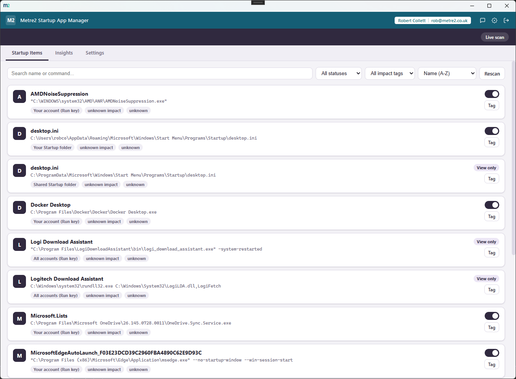Click View only badge on Logitech Download Assistant
Viewport: 516px width, 379px height.
point(486,279)
